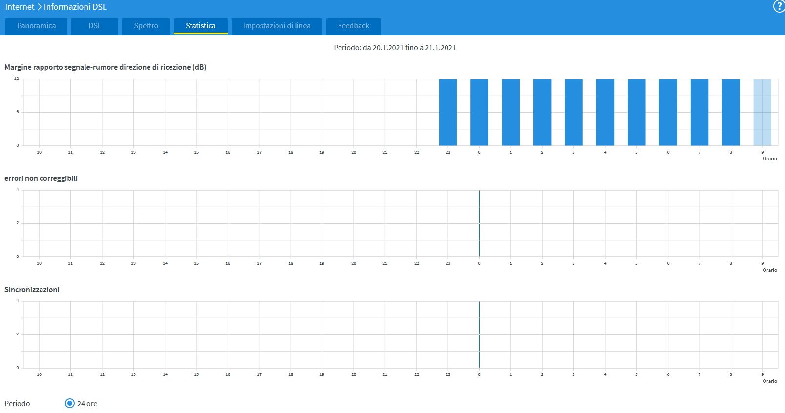Switch to the Panoramica tab

37,26
